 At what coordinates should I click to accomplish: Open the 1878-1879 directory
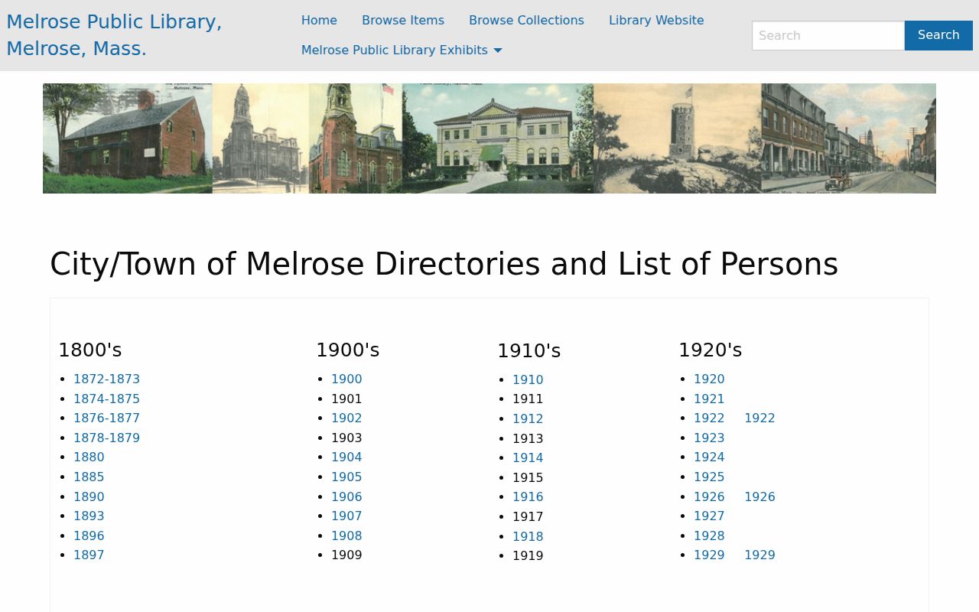coord(106,438)
